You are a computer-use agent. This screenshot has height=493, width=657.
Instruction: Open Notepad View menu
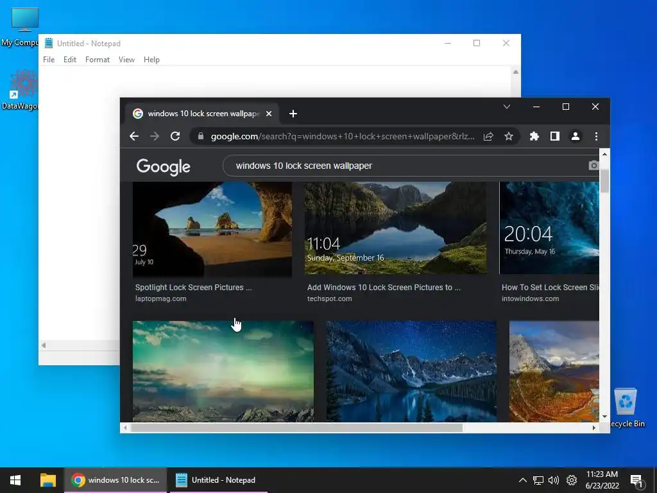[126, 60]
